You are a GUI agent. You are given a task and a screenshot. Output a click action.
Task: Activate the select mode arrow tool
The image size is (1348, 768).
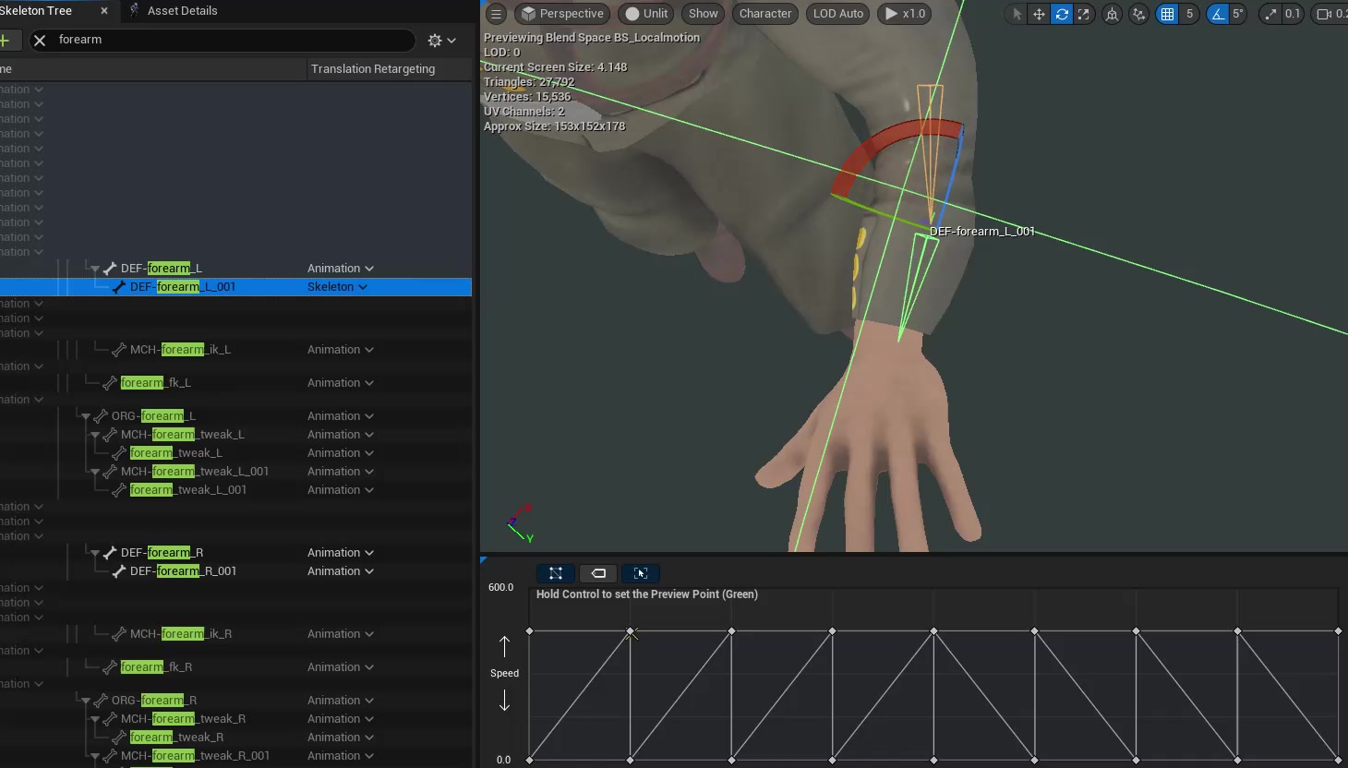click(x=1017, y=14)
